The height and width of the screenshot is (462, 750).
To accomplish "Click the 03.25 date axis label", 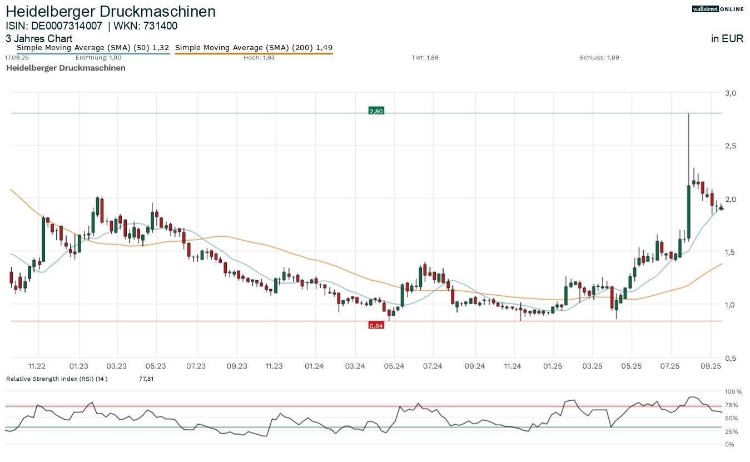I will 592,366.
